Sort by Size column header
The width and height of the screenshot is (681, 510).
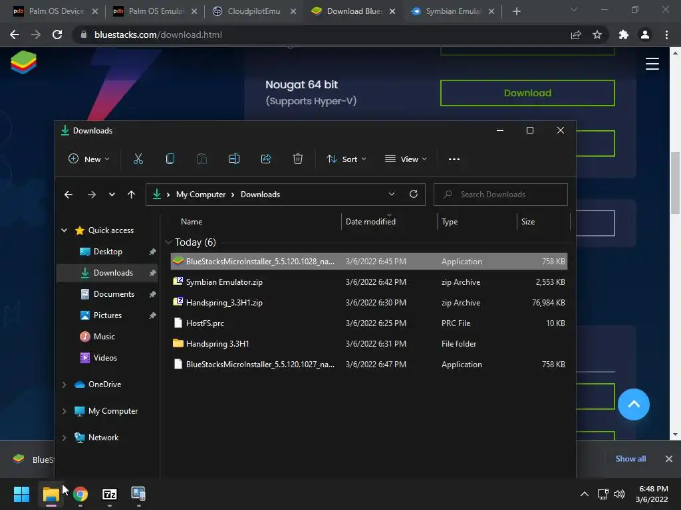[x=527, y=222]
